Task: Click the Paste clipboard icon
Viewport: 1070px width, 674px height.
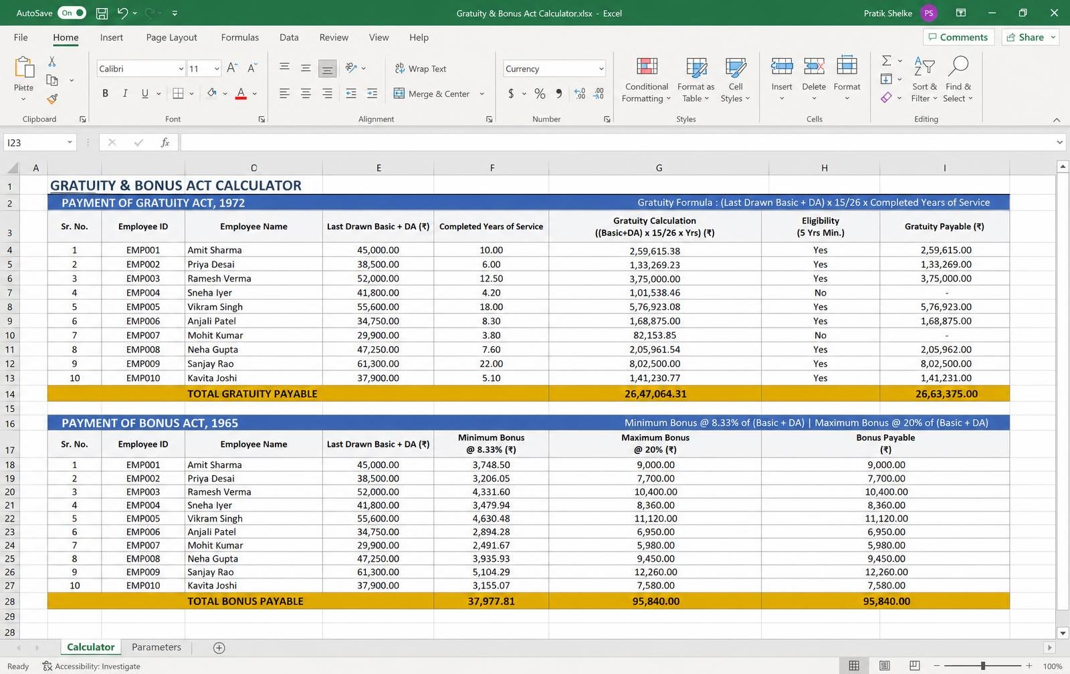Action: 24,68
